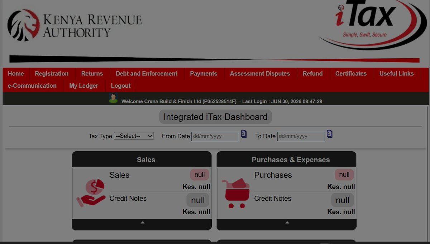Click the Tax Type label
This screenshot has width=430, height=244.
click(100, 136)
